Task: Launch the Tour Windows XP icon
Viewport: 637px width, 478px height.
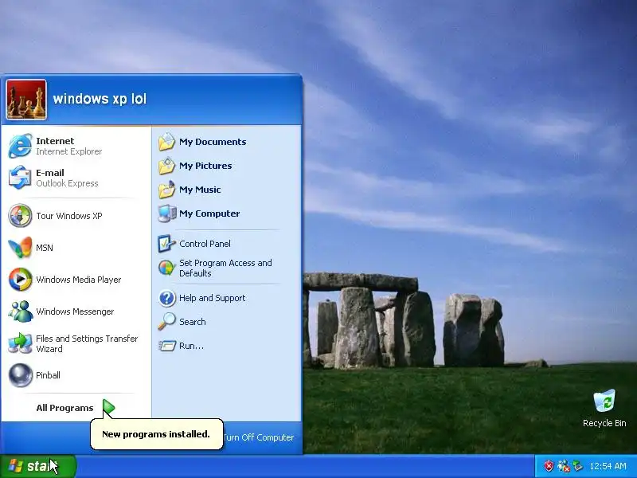Action: click(x=20, y=215)
